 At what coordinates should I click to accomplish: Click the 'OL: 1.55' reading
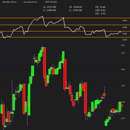pos(100,14)
